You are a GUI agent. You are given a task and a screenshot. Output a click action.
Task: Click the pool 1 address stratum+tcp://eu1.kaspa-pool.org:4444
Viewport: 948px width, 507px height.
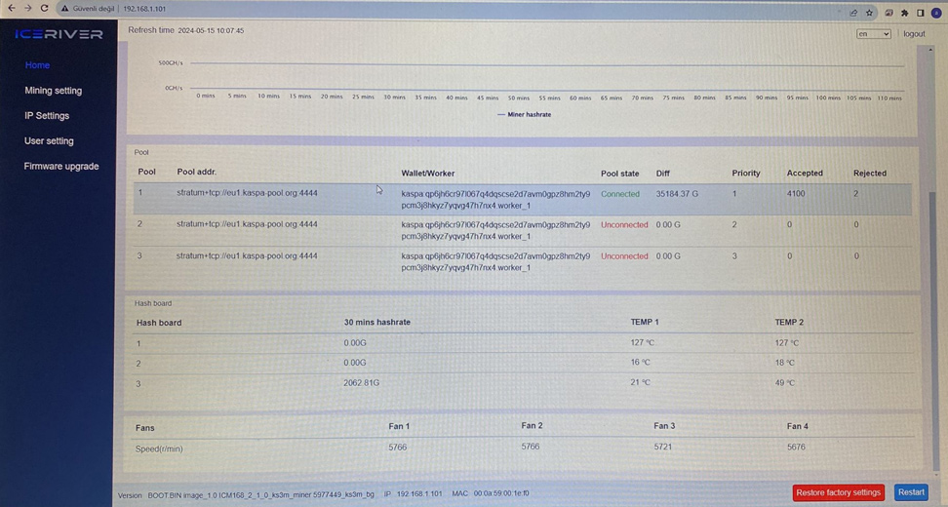click(247, 193)
